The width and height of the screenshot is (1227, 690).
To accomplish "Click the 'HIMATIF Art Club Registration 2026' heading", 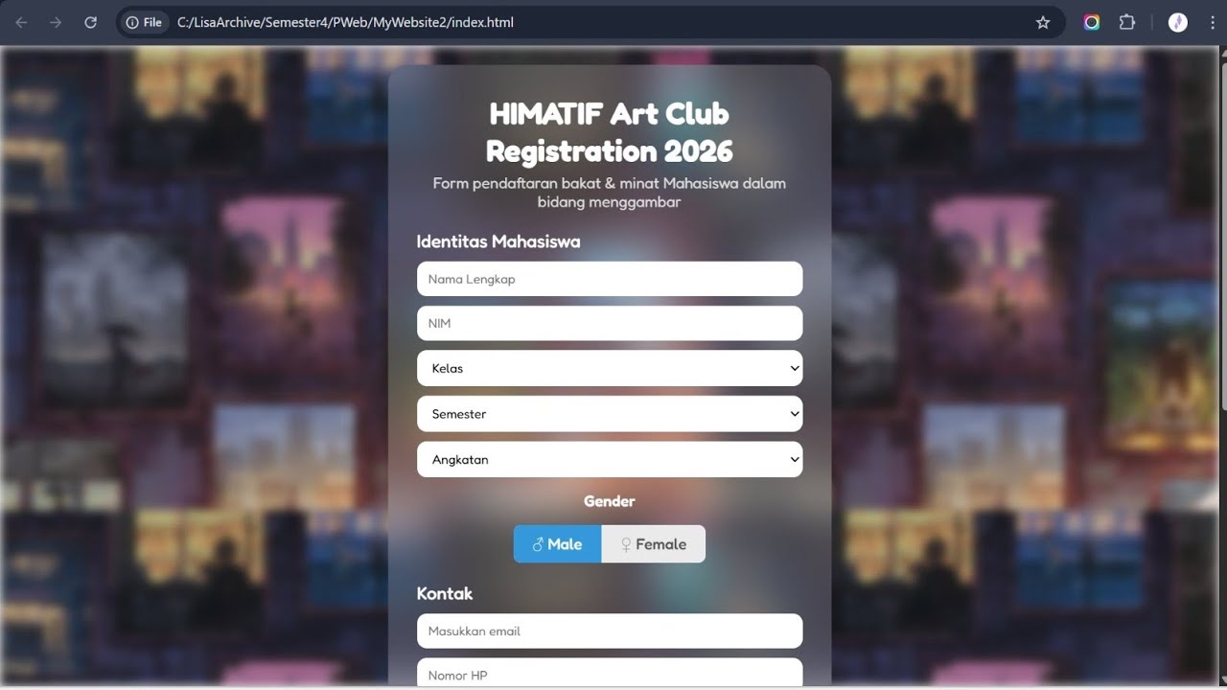I will point(610,132).
